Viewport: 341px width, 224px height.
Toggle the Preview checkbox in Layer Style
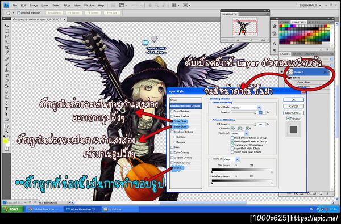pyautogui.click(x=288, y=119)
